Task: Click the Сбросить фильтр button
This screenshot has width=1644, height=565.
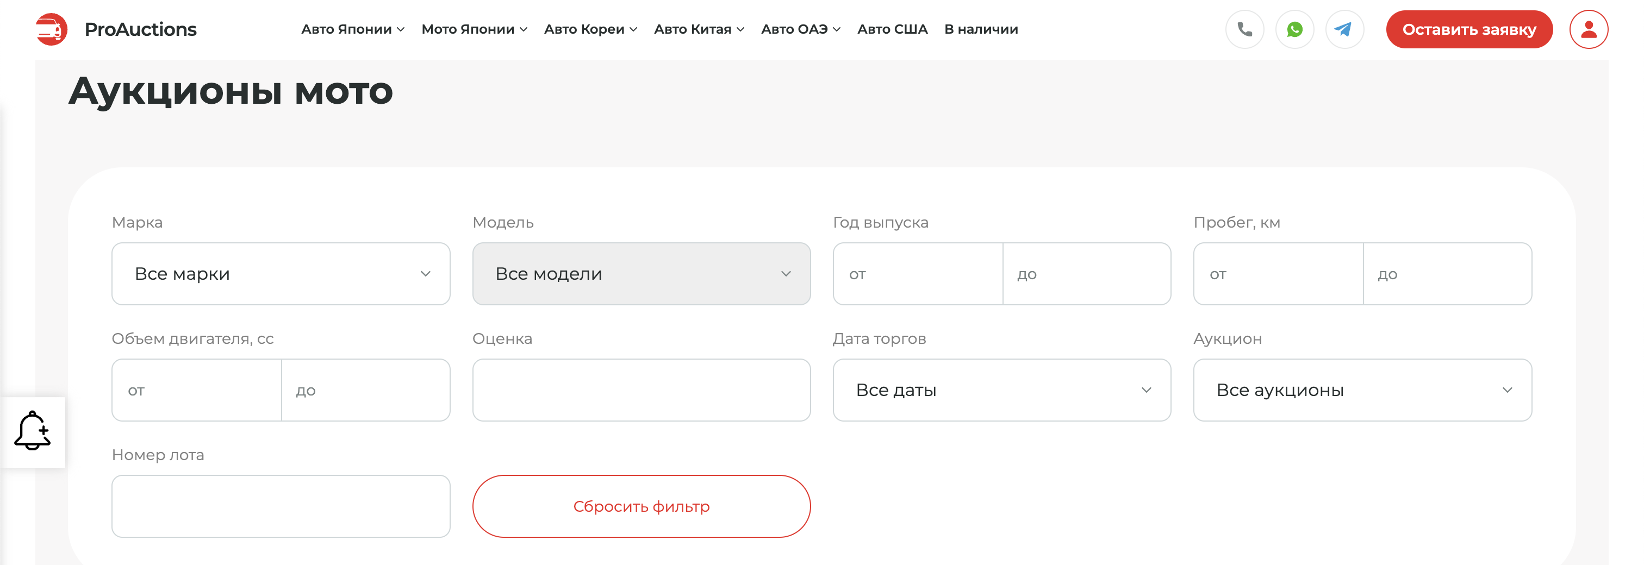Action: click(642, 506)
